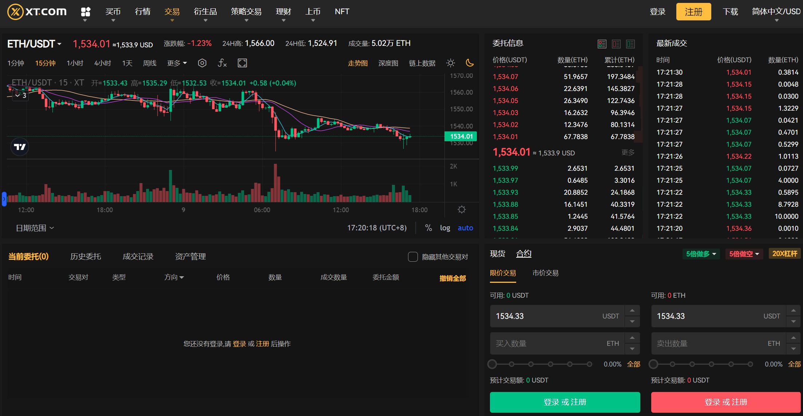This screenshot has height=416, width=803.
Task: Enable log scale on the price axis
Action: pos(445,227)
